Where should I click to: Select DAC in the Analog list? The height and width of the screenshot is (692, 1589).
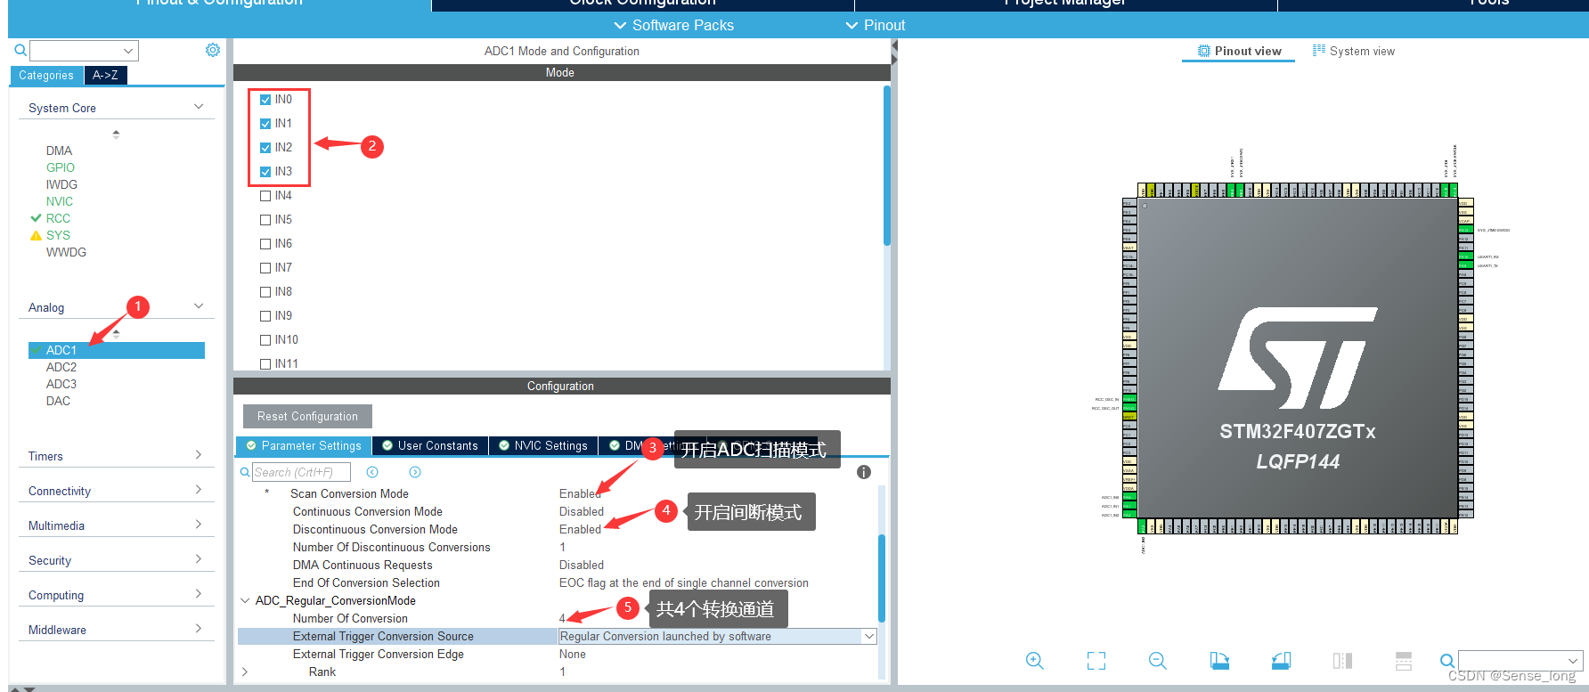point(58,401)
